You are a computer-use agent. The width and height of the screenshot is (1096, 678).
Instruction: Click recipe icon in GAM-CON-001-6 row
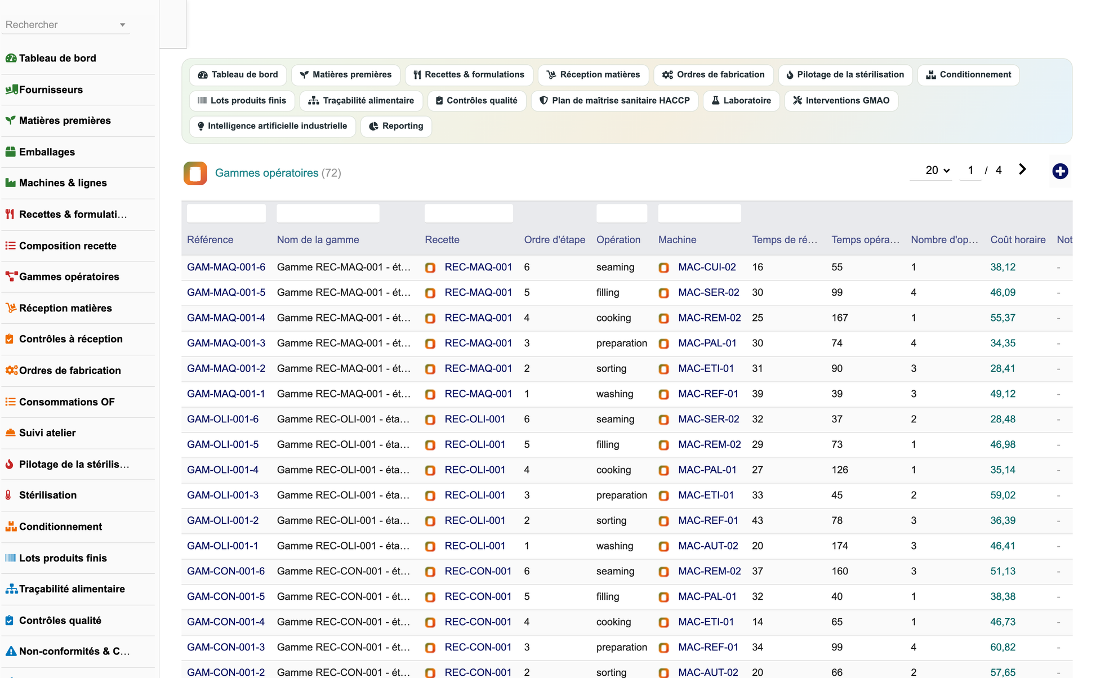[430, 572]
